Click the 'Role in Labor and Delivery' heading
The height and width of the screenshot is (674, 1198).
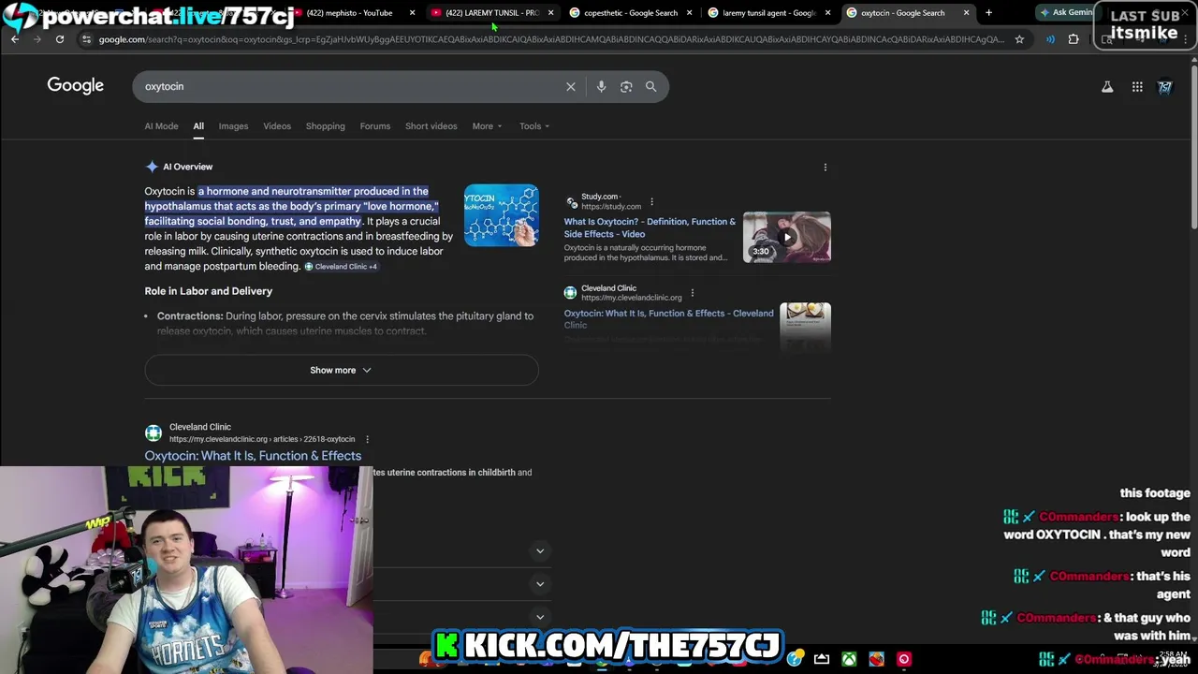(x=209, y=291)
